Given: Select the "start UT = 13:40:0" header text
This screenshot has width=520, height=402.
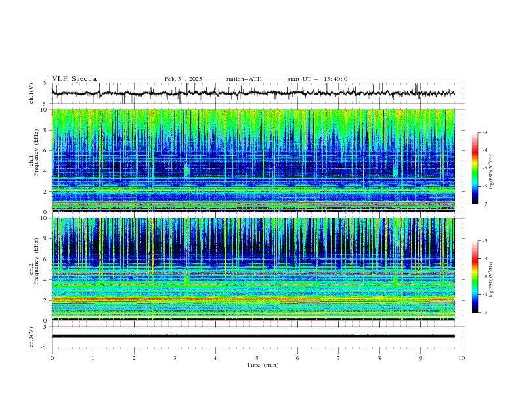Looking at the screenshot, I should tap(317, 79).
